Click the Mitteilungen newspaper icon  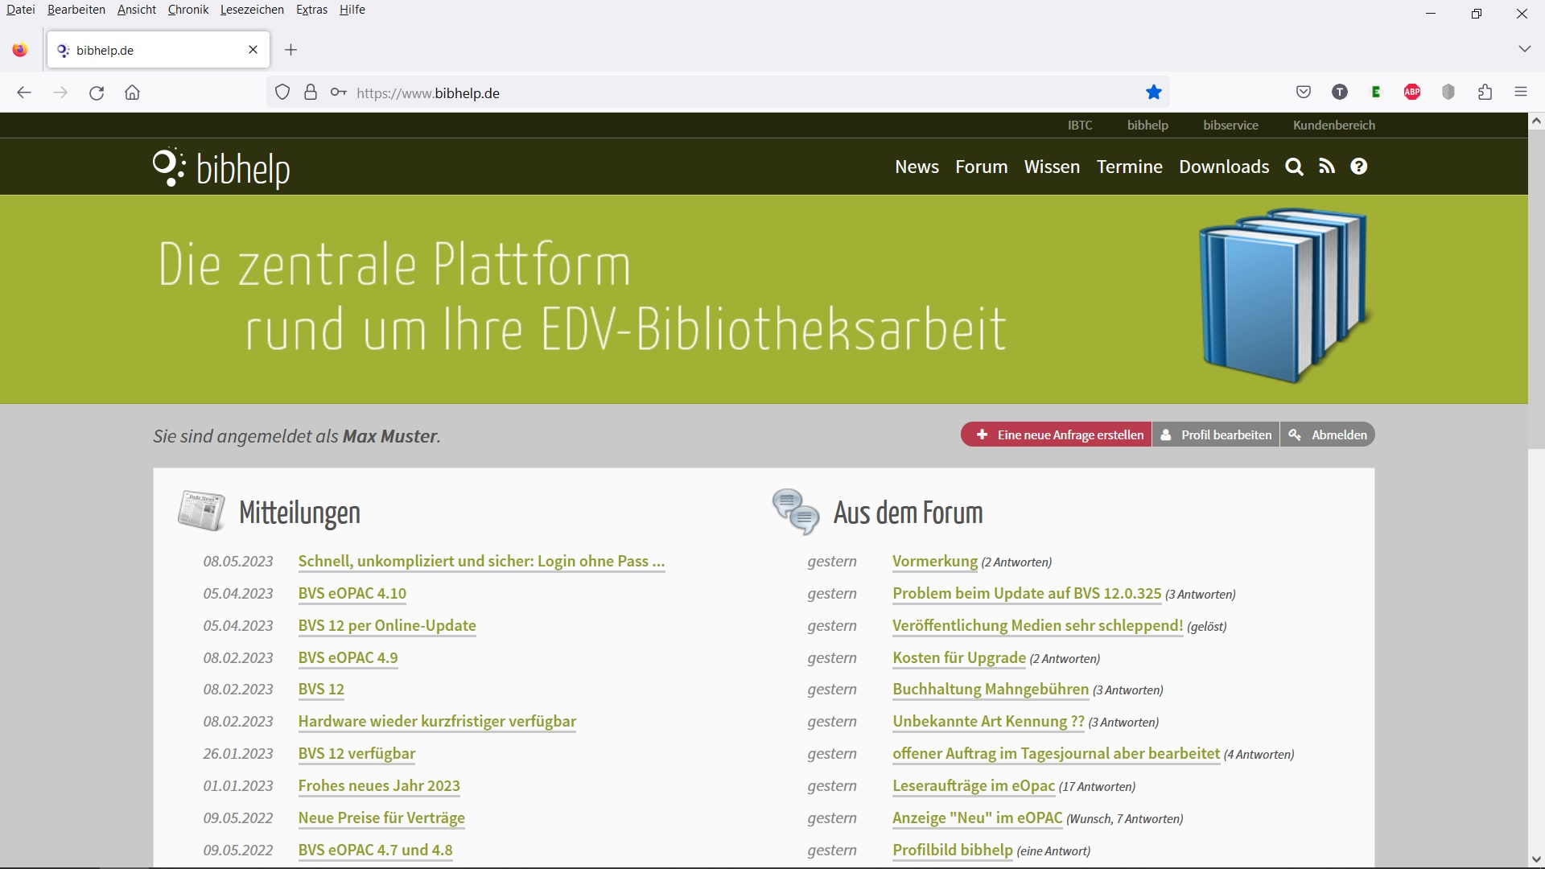point(201,511)
